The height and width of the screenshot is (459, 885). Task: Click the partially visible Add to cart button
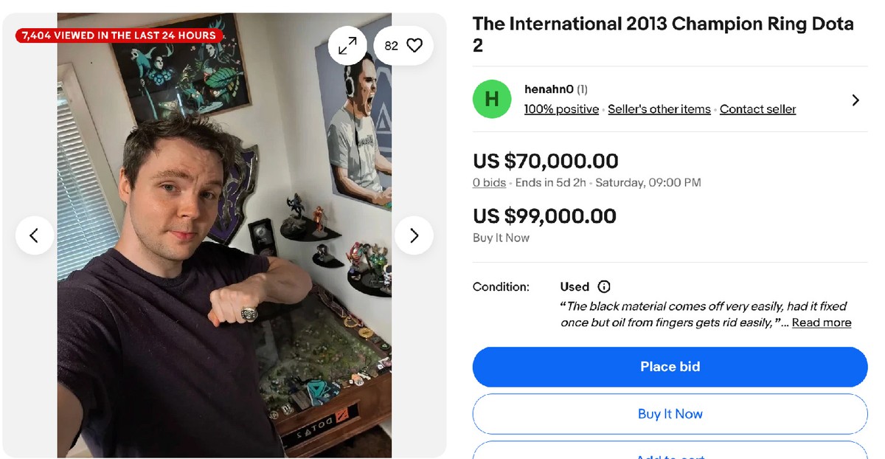(x=670, y=453)
